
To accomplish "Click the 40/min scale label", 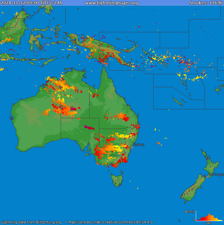I will pyautogui.click(x=190, y=212).
